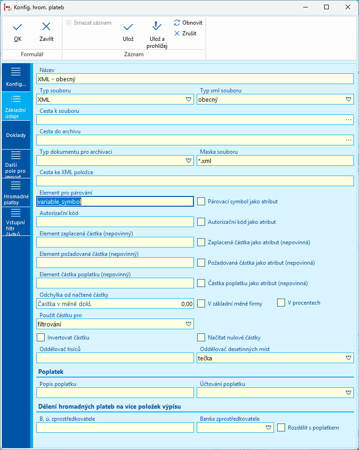Enable Načítat nulové částky
Screen dimensions: 359x450
point(201,338)
